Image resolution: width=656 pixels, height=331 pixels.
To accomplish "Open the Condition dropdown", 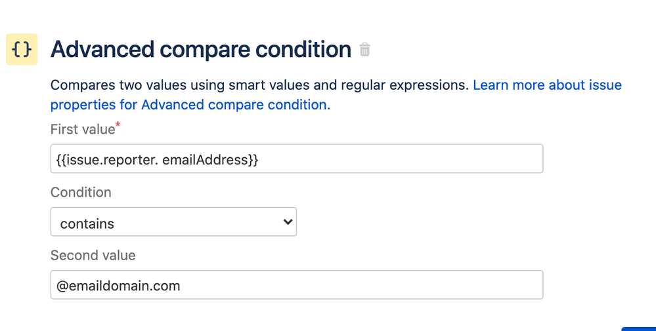I will pos(173,222).
